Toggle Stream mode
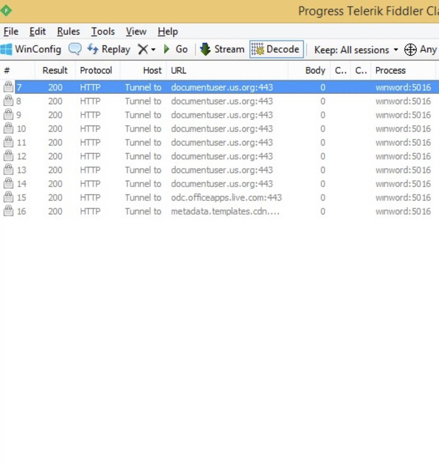439x466 pixels. (222, 49)
